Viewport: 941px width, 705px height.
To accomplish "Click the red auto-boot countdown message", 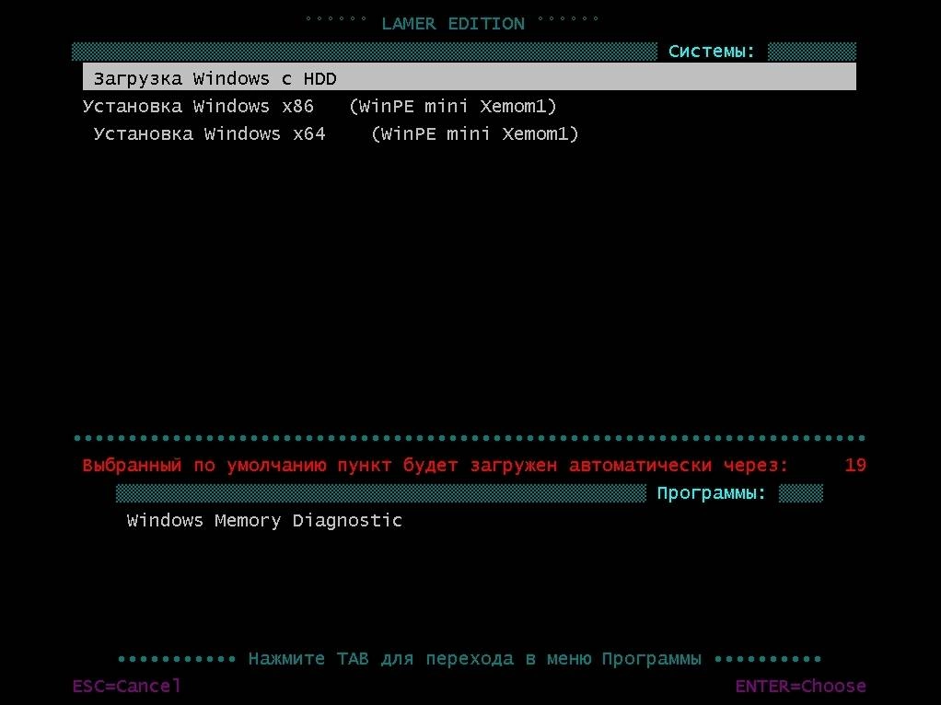I will (436, 465).
